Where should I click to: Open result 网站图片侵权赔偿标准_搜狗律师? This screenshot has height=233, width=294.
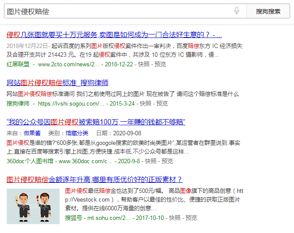(57, 83)
